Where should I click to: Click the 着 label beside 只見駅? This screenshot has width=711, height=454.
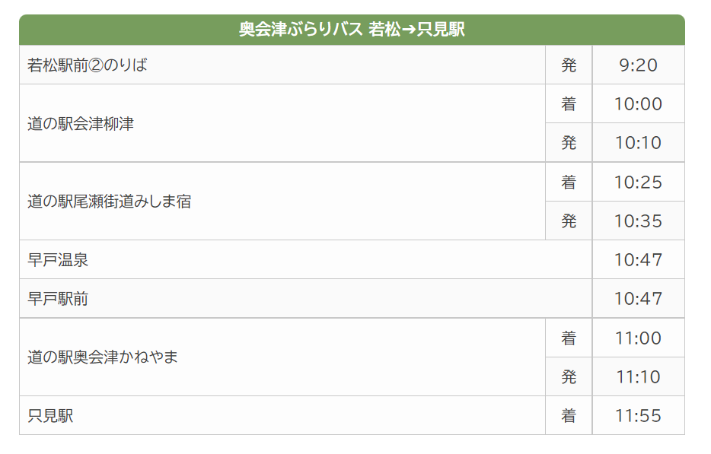click(x=569, y=415)
